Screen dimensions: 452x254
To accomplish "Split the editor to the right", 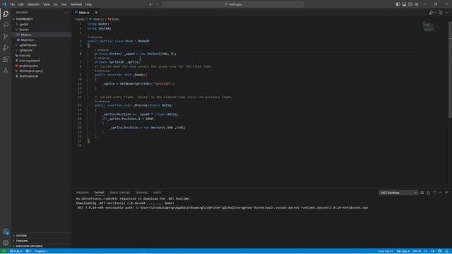I will (x=441, y=13).
